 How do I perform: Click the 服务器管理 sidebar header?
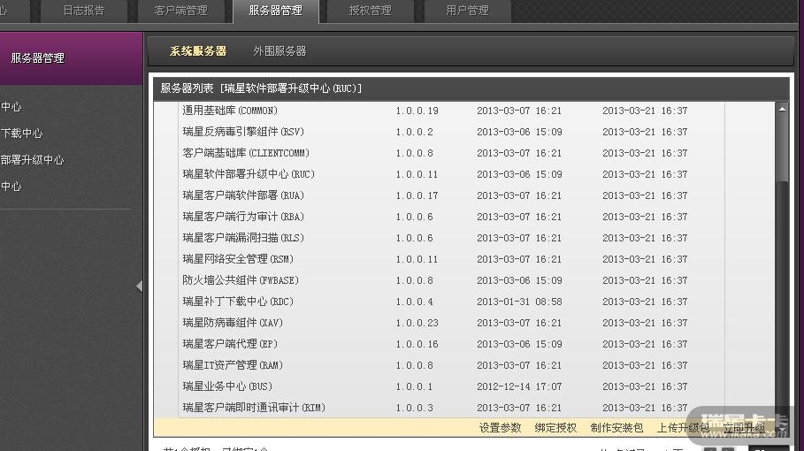(x=72, y=58)
